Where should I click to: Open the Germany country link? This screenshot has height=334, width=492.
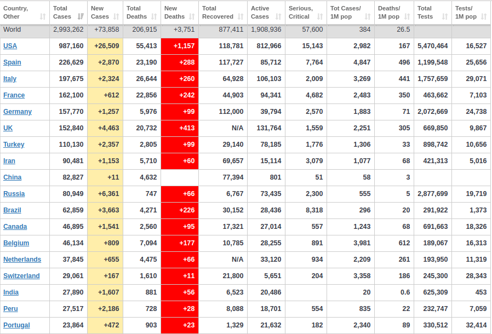[18, 112]
